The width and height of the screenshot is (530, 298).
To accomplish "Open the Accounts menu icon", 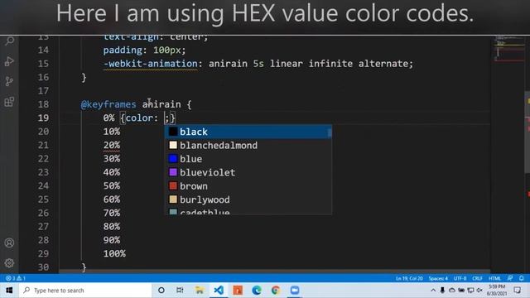I will pos(9,243).
